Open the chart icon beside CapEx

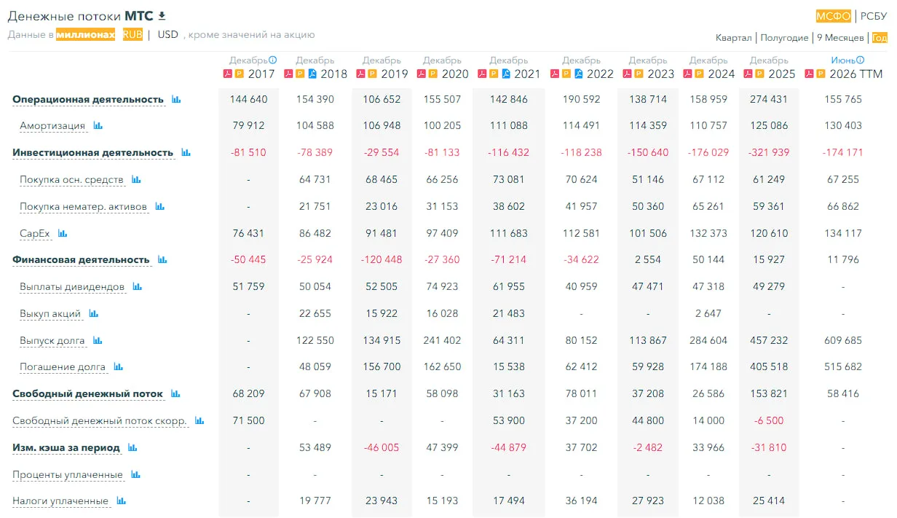[63, 234]
